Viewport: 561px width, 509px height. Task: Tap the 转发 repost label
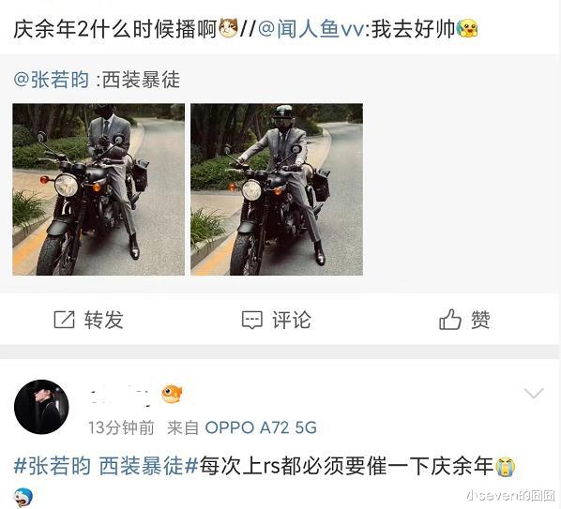point(104,320)
